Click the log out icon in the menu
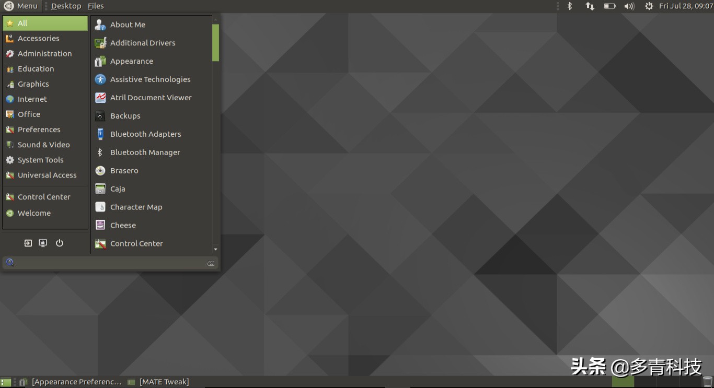The image size is (714, 388). [x=28, y=243]
